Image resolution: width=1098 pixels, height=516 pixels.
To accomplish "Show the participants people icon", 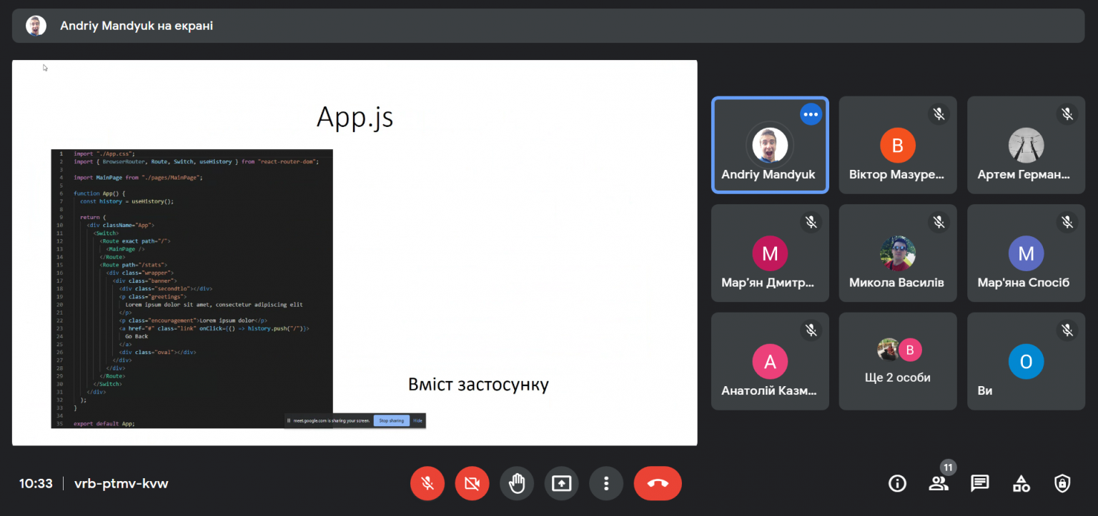I will 939,483.
